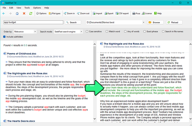Select the 'They ensure that the timelines' snippet
The height and width of the screenshot is (126, 192).
pyautogui.click(x=45, y=63)
